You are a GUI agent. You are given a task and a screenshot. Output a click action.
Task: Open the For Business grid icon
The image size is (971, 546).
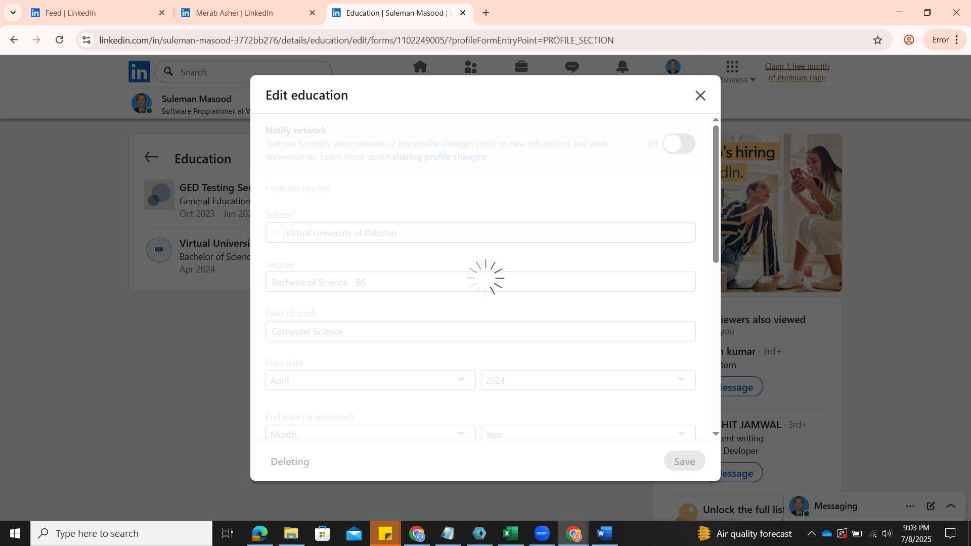click(732, 66)
